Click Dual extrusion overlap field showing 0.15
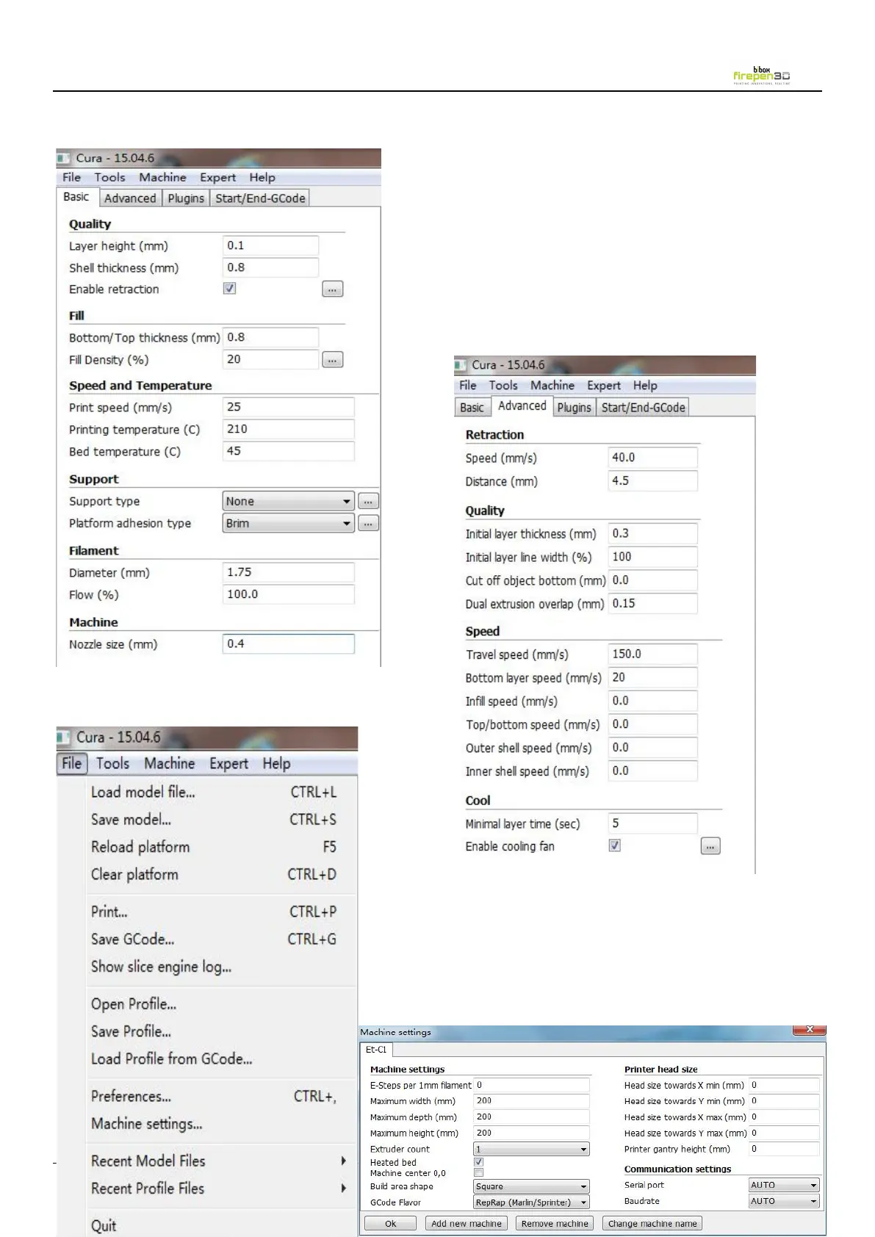The width and height of the screenshot is (875, 1237). (x=652, y=603)
